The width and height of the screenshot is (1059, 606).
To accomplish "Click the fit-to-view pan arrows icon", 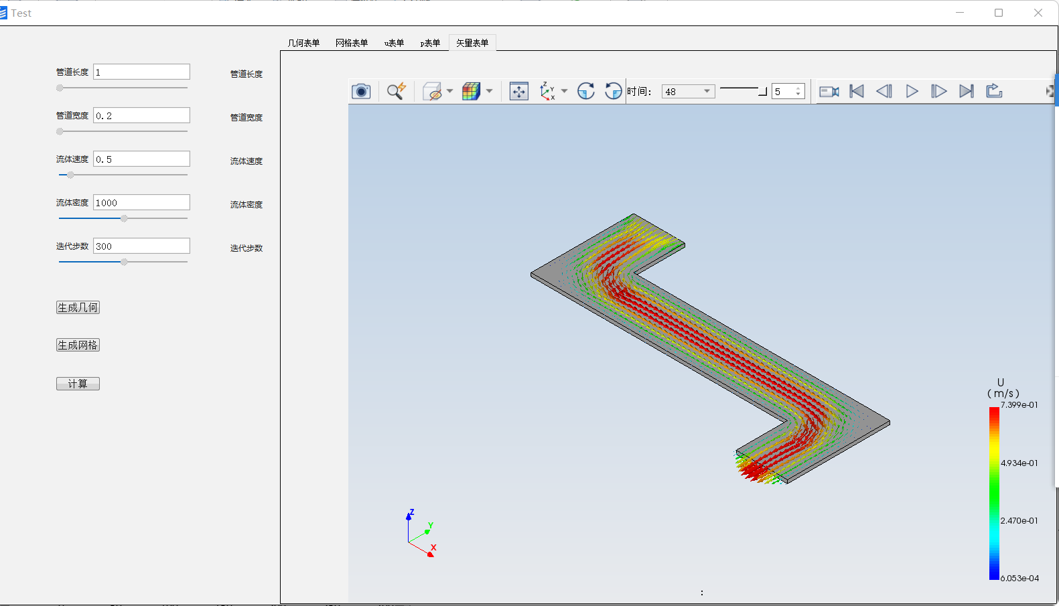I will tap(519, 91).
